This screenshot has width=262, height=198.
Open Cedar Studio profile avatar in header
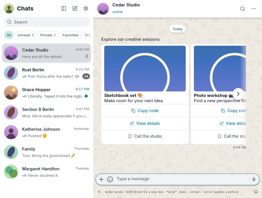pyautogui.click(x=103, y=9)
